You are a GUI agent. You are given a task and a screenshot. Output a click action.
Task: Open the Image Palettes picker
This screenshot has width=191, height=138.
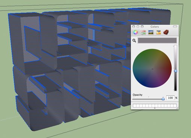tap(151, 32)
